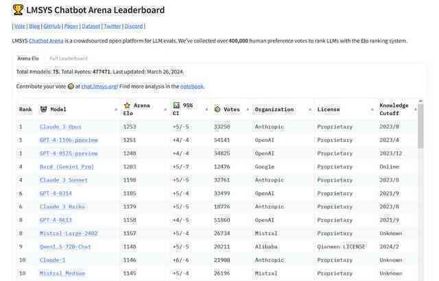Click the vote emoji icon before chat.lmsys.org
Screen dimensions: 439x281
tap(71, 86)
